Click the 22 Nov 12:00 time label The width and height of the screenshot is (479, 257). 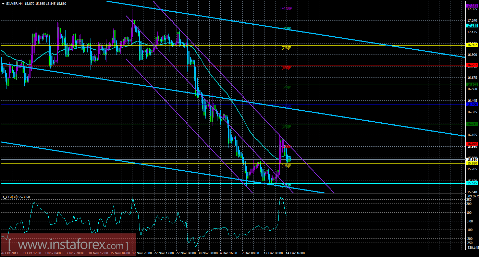(x=163, y=253)
